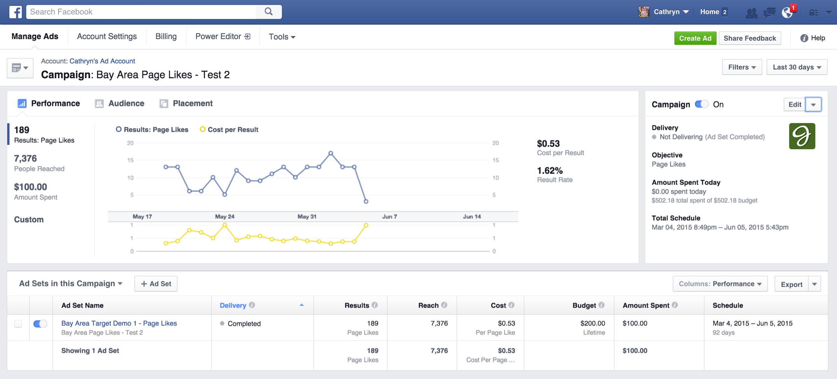Click the campaign page logo thumbnail

point(802,136)
